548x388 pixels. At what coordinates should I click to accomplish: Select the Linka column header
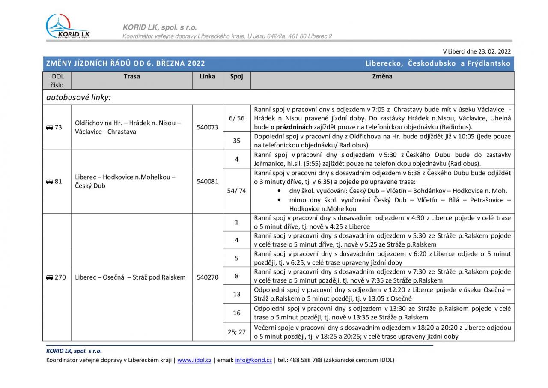[x=207, y=77]
